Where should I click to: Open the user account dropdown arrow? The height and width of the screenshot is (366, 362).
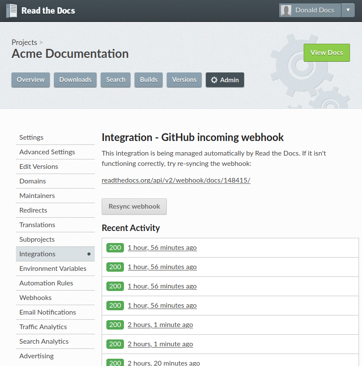point(348,10)
